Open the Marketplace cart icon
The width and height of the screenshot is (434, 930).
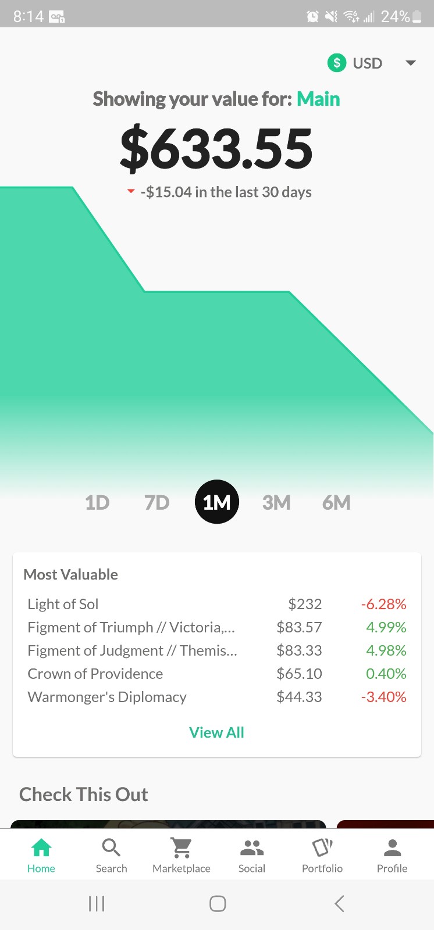tap(182, 848)
